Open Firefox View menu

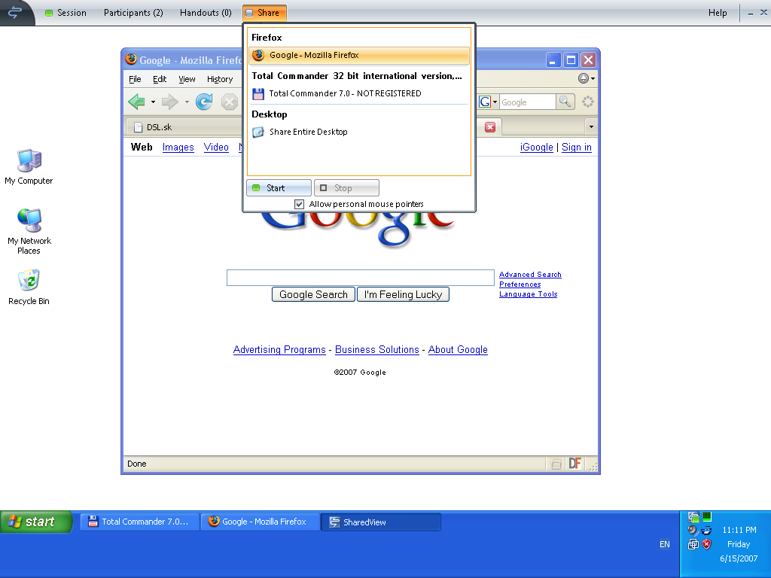point(187,79)
